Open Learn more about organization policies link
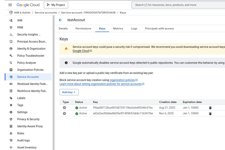 [x=100, y=84]
